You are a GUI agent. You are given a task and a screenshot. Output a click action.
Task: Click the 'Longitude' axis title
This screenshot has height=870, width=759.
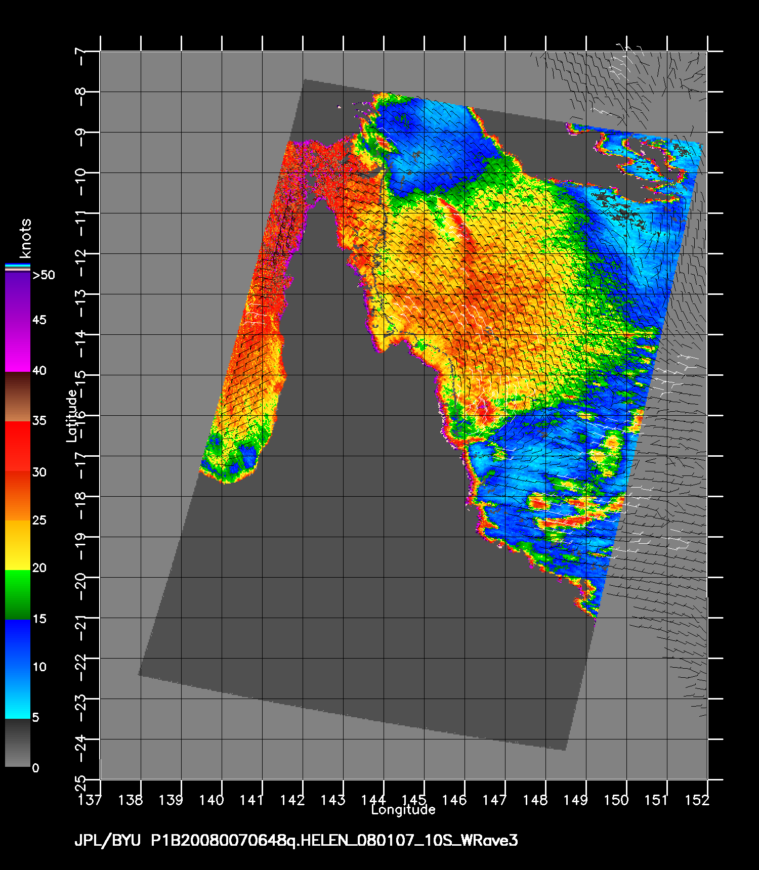coord(403,810)
